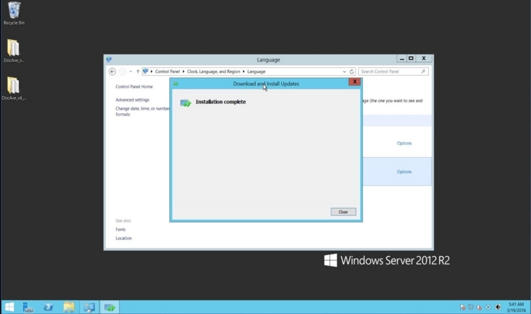Click Control Panel breadcrumb
The image size is (531, 314).
pyautogui.click(x=167, y=72)
